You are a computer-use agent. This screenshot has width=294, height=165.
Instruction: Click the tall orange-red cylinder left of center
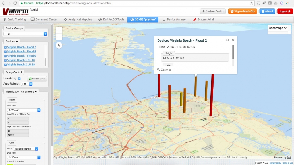[169, 102]
